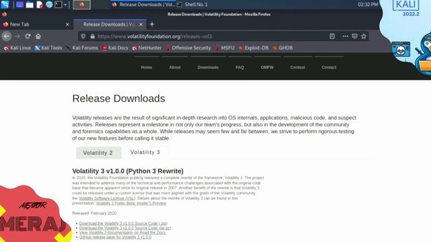Click the panel clock showing 02:32 PM
Image resolution: width=431 pixels, height=242 pixels.
tap(368, 5)
